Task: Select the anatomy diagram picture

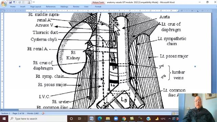Action: [107, 61]
